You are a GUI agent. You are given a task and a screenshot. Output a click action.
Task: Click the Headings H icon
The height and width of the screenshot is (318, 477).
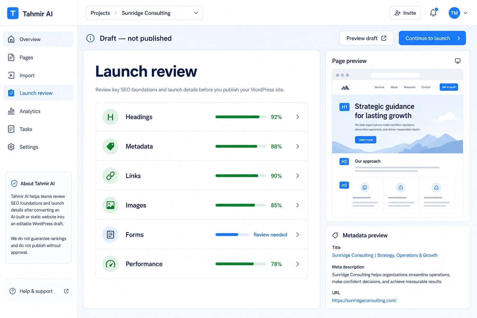[x=111, y=117]
